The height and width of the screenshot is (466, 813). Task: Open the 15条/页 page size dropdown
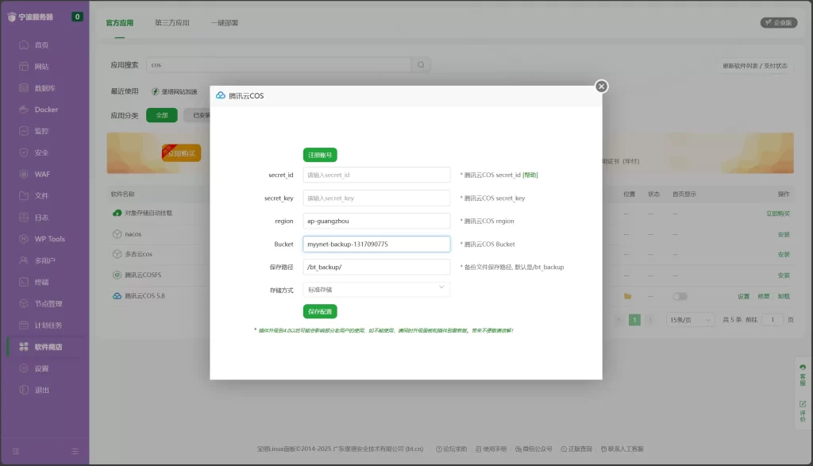pyautogui.click(x=688, y=319)
